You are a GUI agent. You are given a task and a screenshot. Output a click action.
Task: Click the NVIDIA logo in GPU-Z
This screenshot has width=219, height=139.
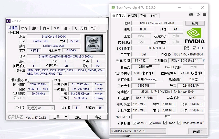195,36
